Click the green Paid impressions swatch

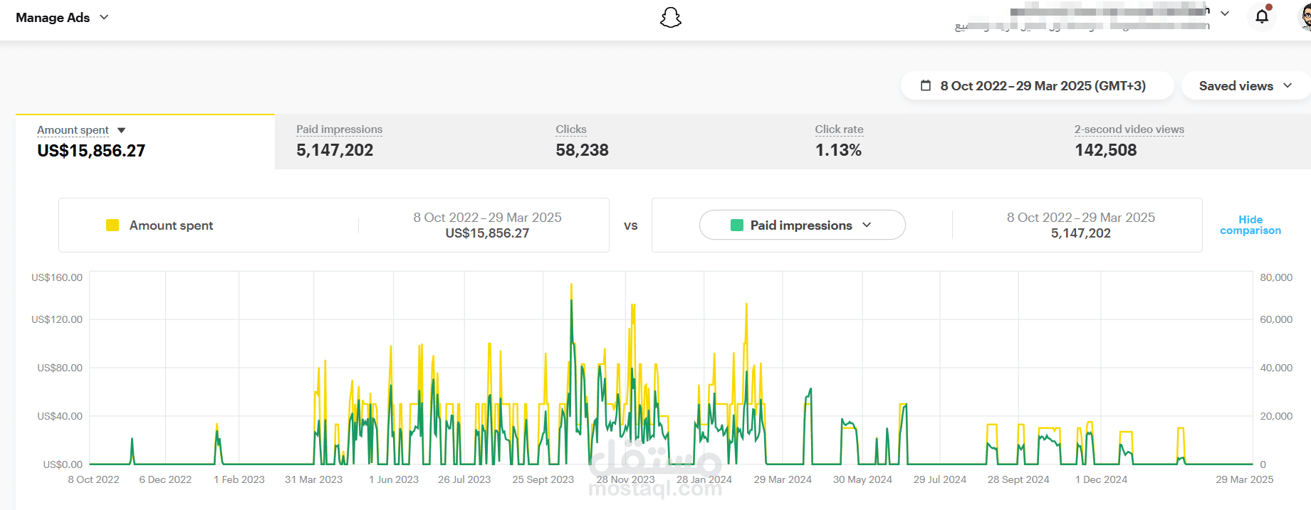tap(737, 225)
